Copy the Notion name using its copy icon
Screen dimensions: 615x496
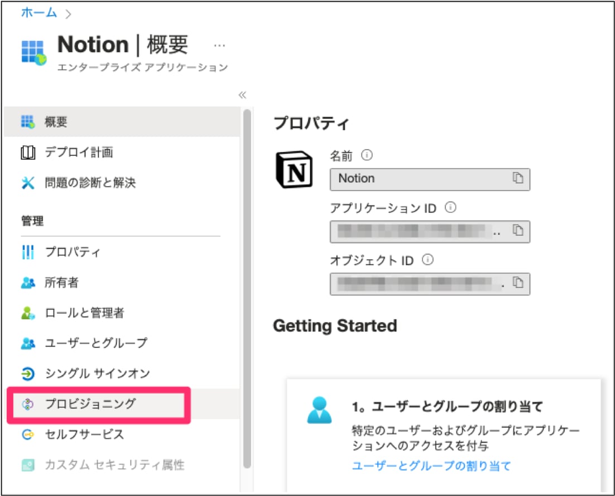519,179
